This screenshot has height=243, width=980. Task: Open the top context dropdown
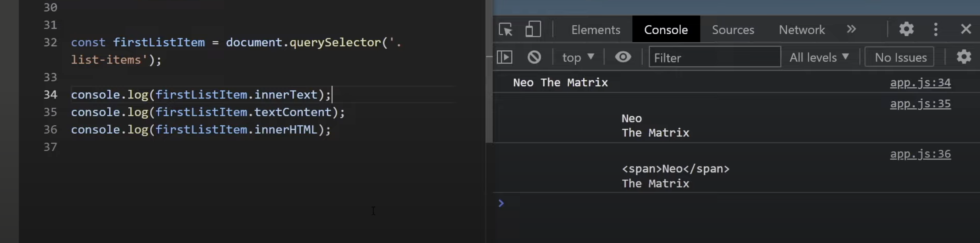(578, 57)
